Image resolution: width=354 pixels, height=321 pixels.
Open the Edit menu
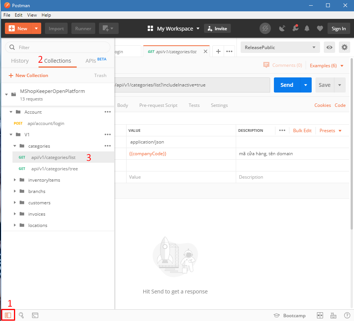19,15
